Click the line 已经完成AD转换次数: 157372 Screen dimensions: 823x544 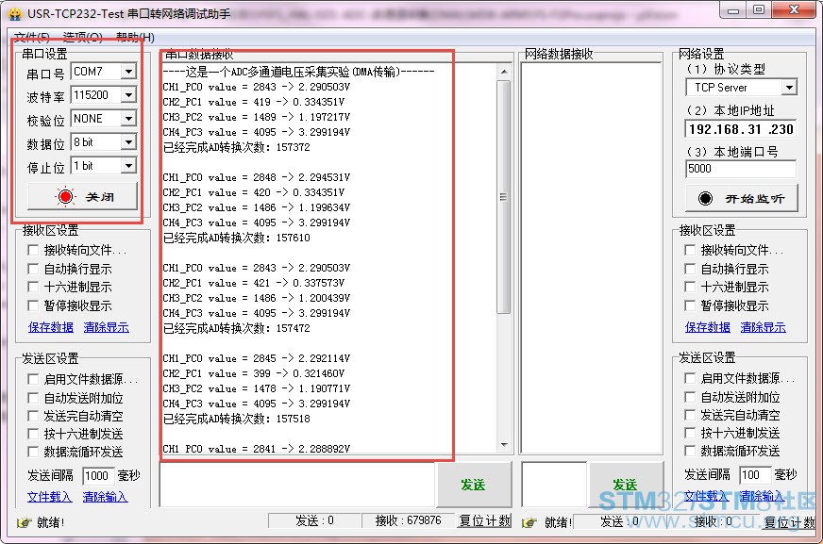(x=237, y=147)
